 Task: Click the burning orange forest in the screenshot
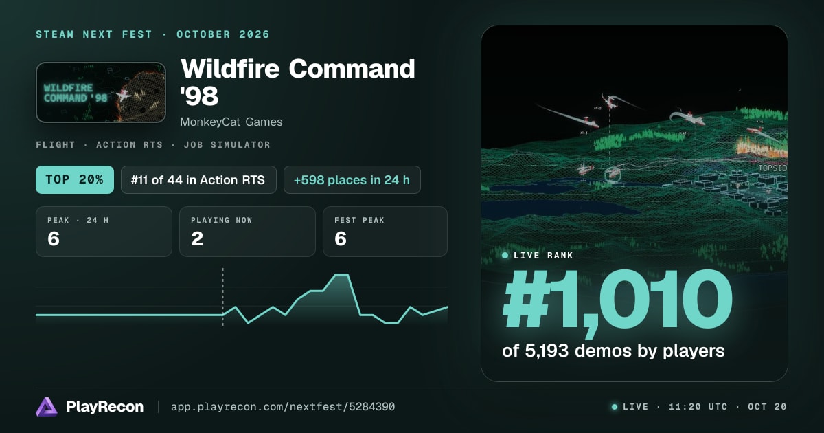(x=762, y=146)
